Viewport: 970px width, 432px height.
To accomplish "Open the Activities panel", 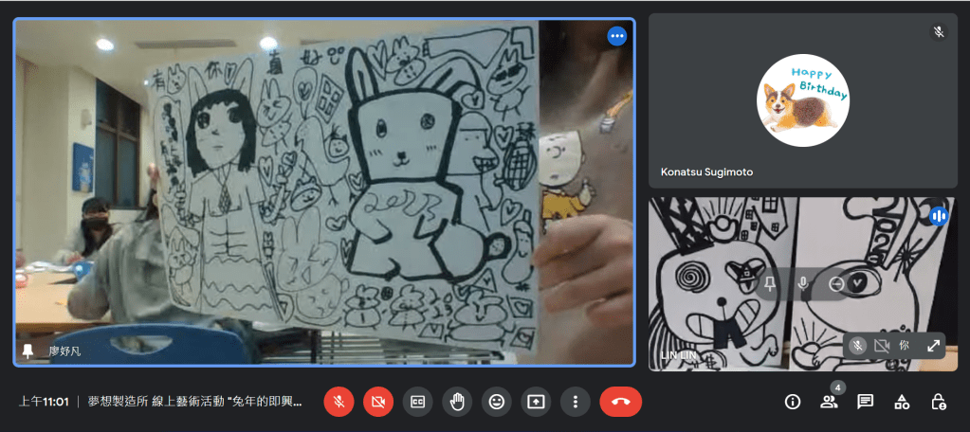I will click(902, 402).
